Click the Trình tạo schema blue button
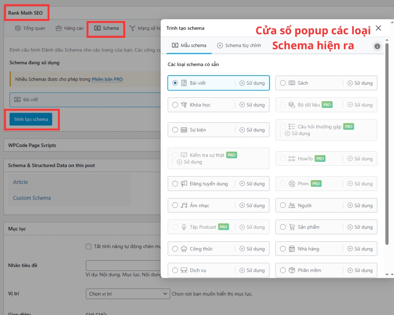This screenshot has height=315, width=394. pyautogui.click(x=31, y=119)
